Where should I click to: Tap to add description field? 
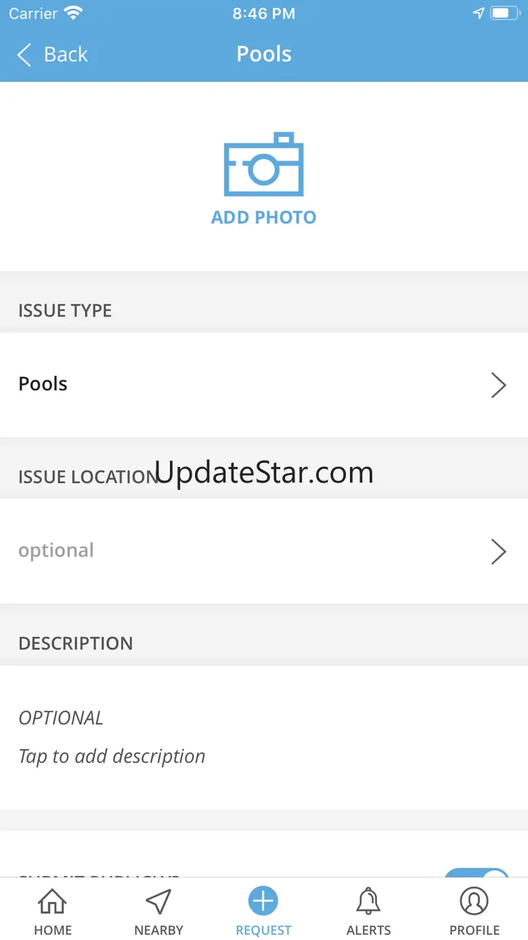[264, 737]
